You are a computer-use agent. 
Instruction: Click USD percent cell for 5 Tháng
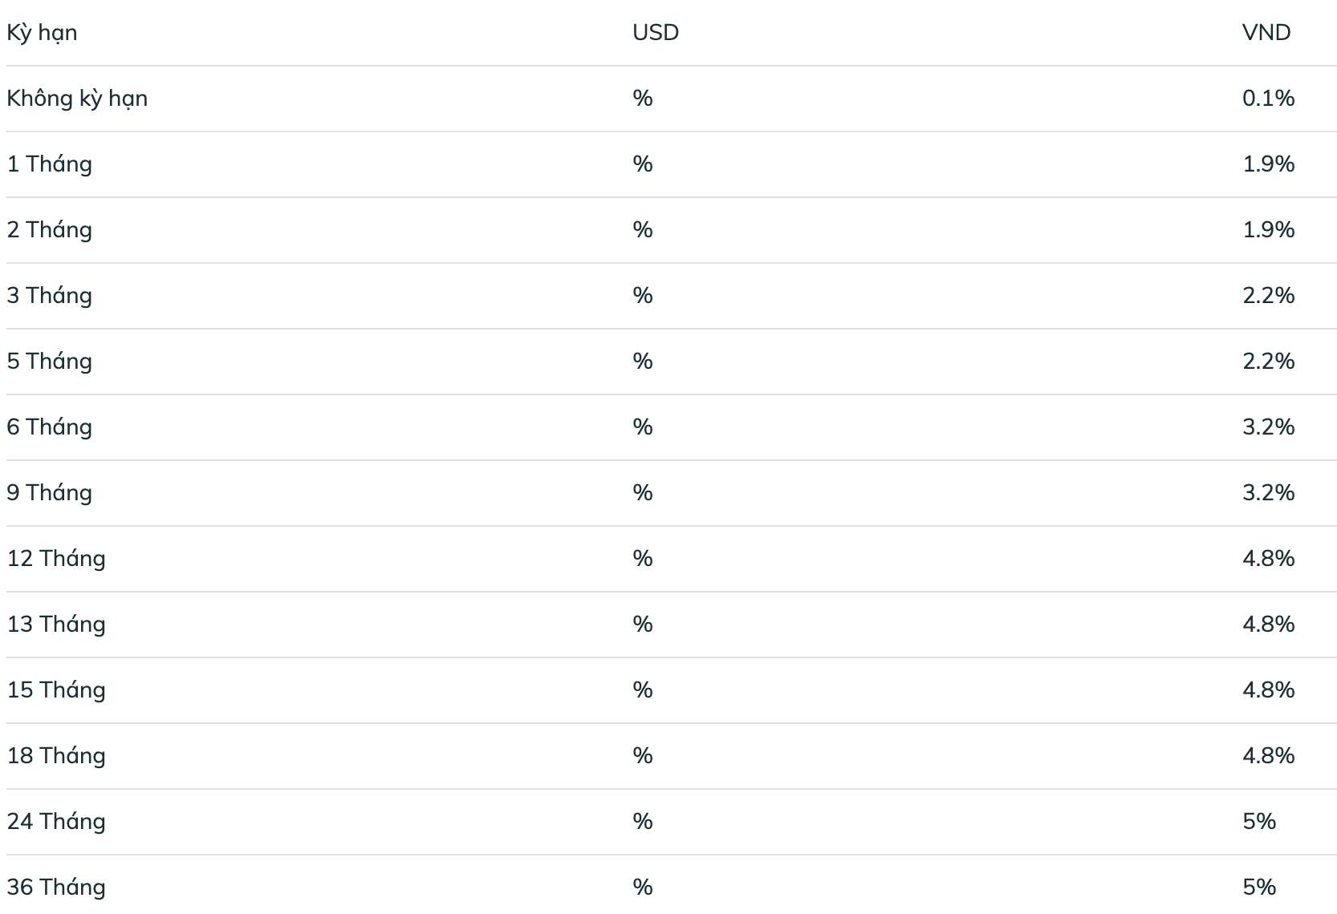tap(642, 362)
